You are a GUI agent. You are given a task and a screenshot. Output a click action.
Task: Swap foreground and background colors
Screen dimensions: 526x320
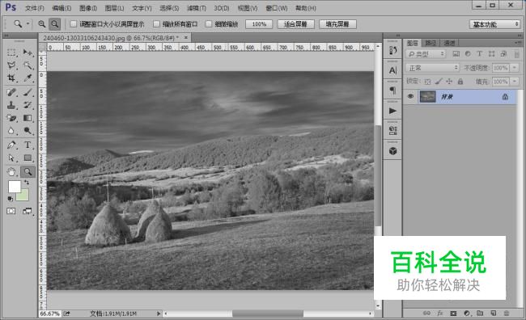point(27,183)
